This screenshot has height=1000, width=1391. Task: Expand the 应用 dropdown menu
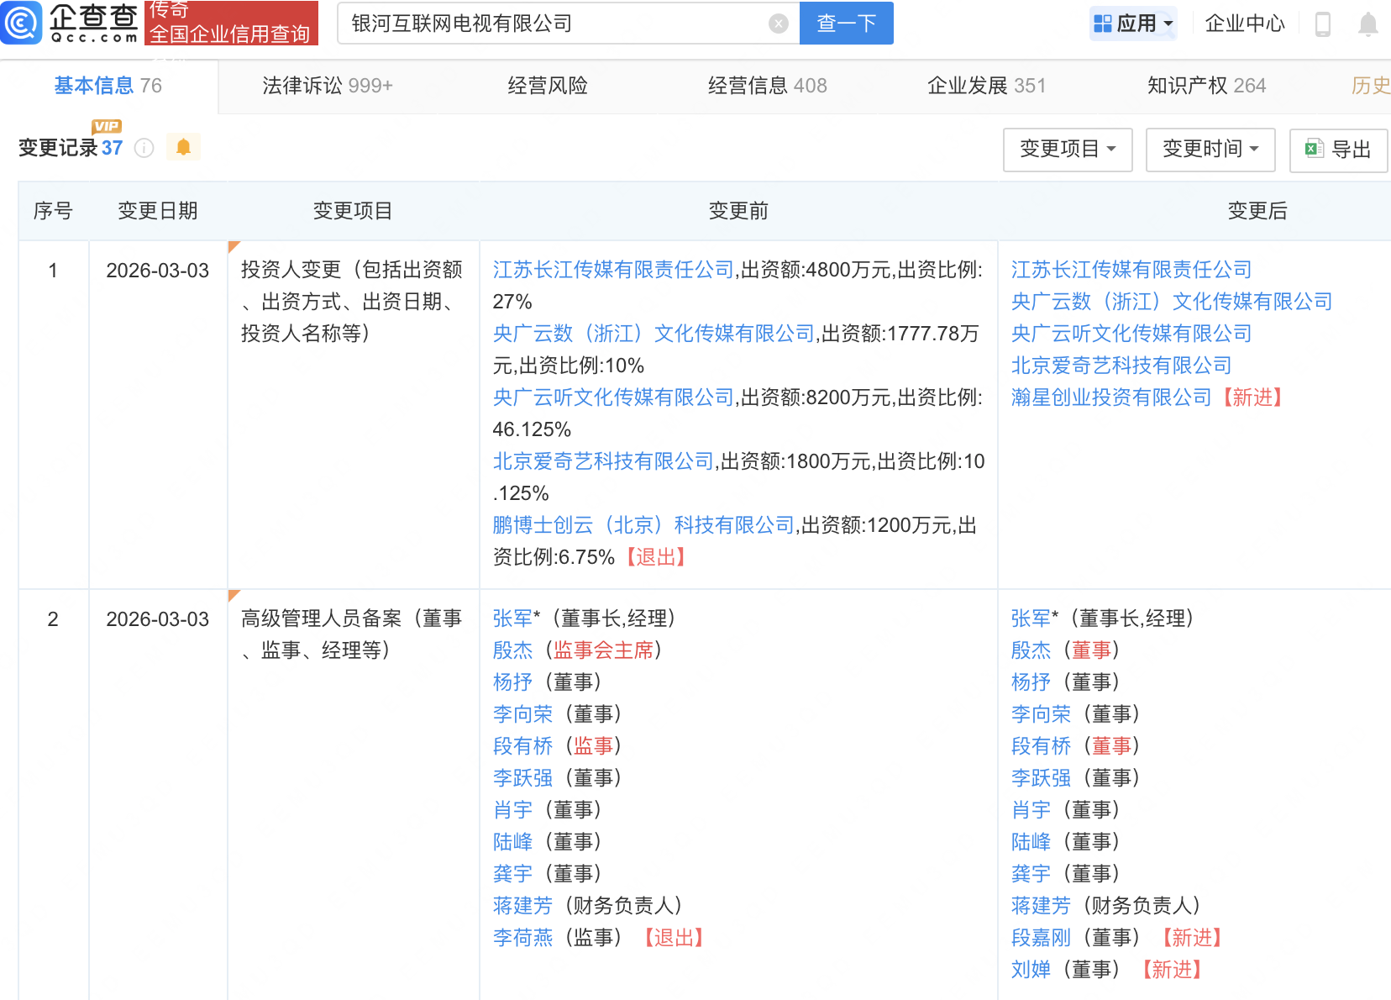pyautogui.click(x=1133, y=24)
